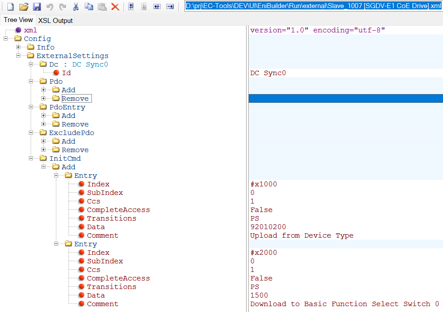Save the current file

pos(37,6)
